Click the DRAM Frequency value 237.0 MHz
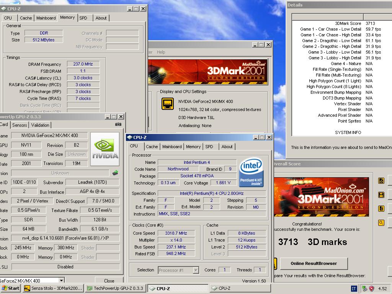Screen dimensions: 392x294 tap(83, 64)
